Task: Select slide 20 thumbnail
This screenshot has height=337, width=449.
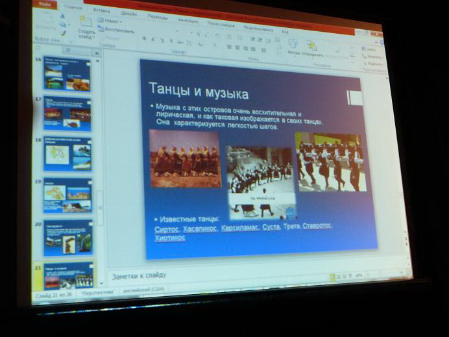Action: pyautogui.click(x=68, y=238)
